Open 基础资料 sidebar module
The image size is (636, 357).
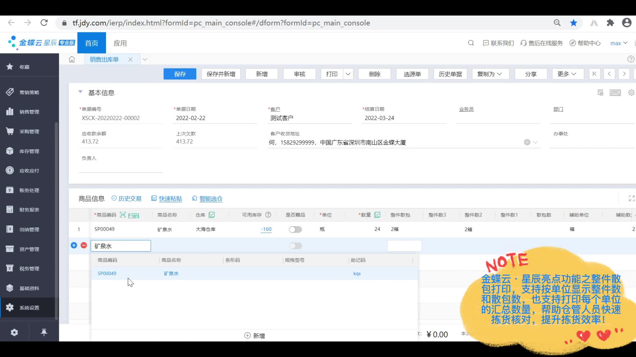click(29, 288)
